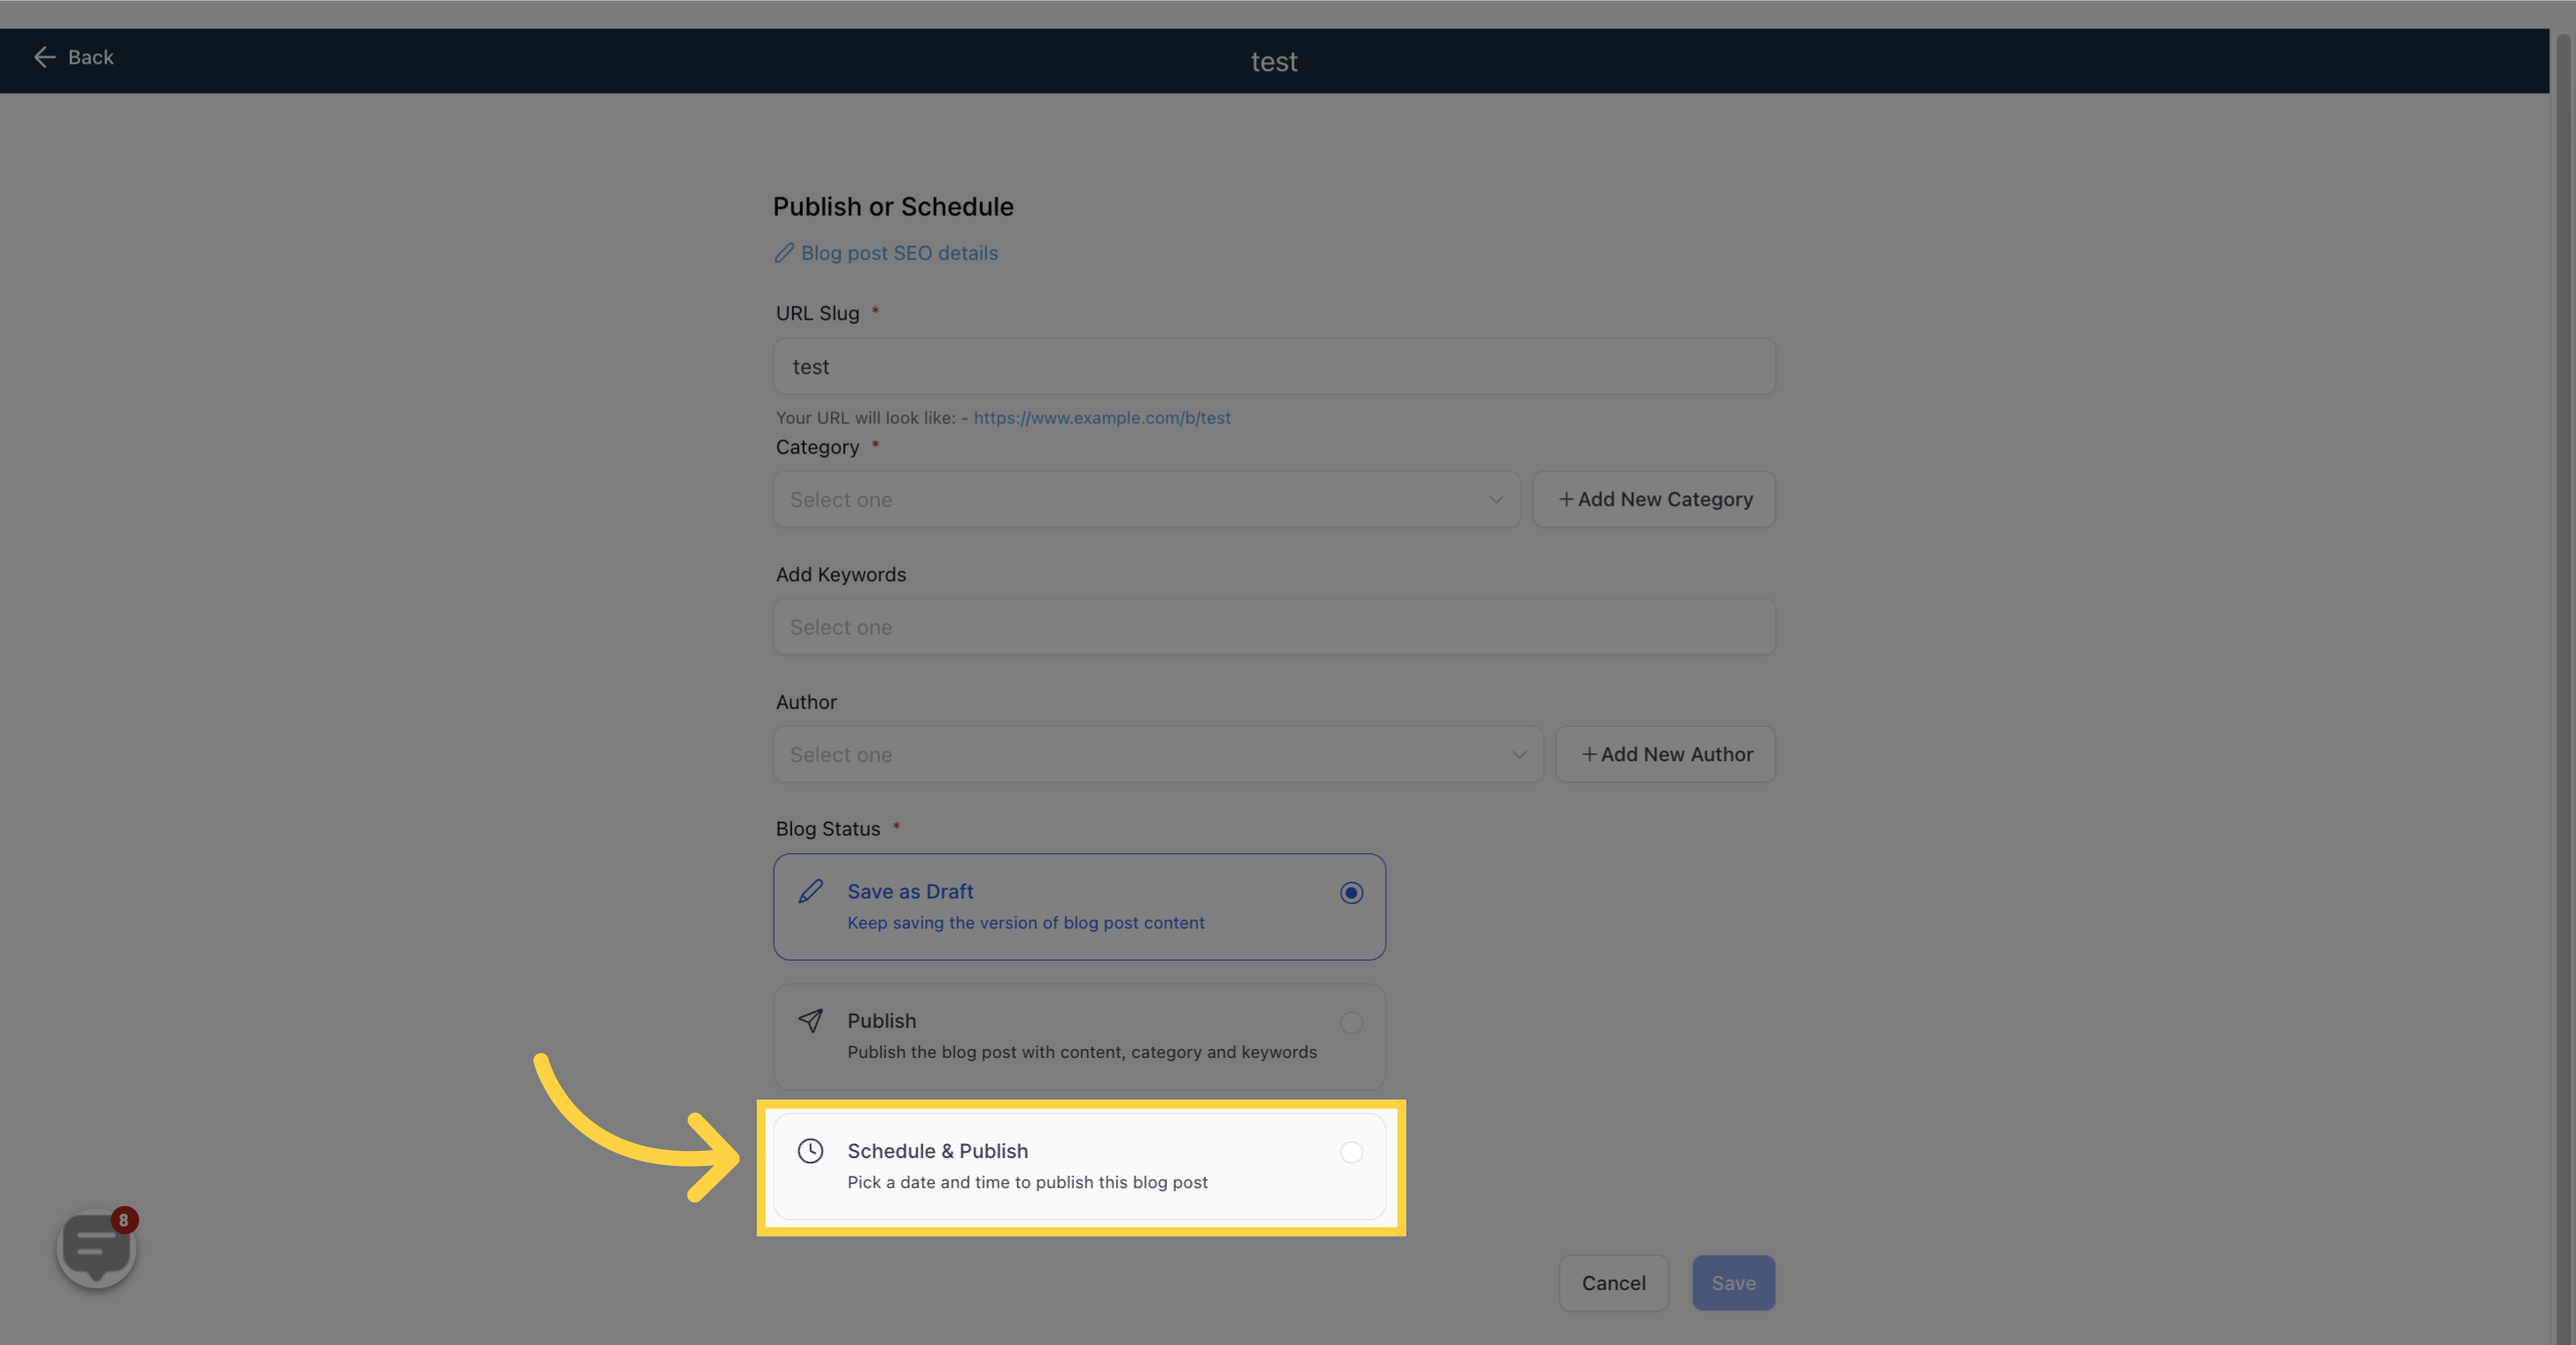Click the Publish send/arrow icon
Viewport: 2576px width, 1345px height.
pos(811,1020)
